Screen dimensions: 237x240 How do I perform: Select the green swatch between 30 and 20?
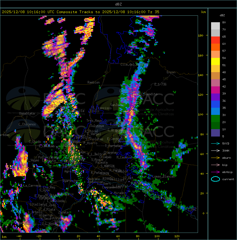[215, 118]
